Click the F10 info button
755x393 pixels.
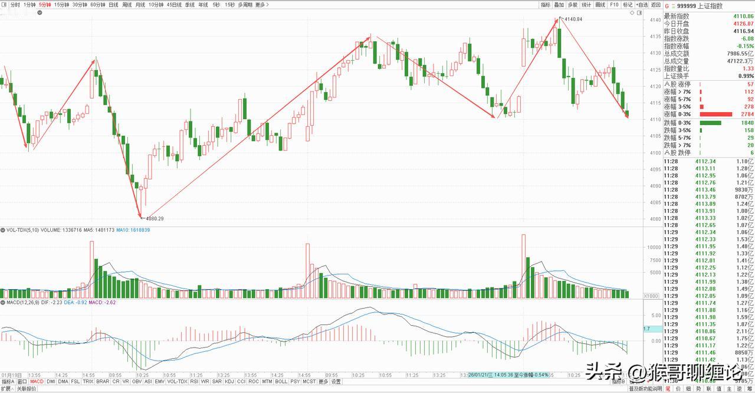pyautogui.click(x=614, y=5)
